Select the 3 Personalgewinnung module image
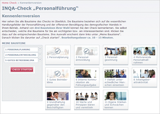 (x=115, y=51)
